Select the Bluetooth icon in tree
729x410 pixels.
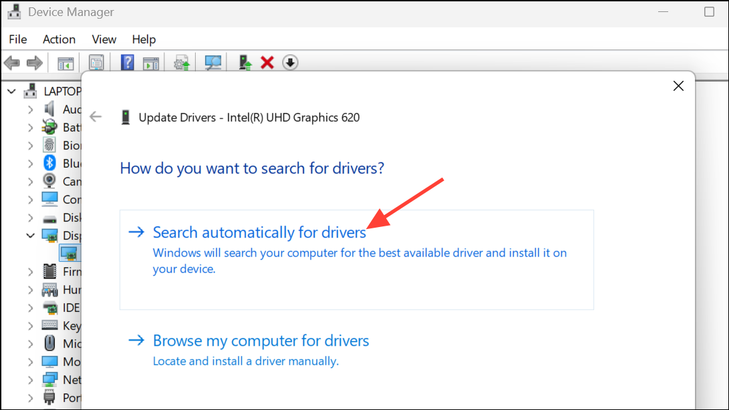(49, 163)
